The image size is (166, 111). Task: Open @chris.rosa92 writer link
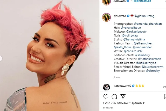[x=133, y=51]
